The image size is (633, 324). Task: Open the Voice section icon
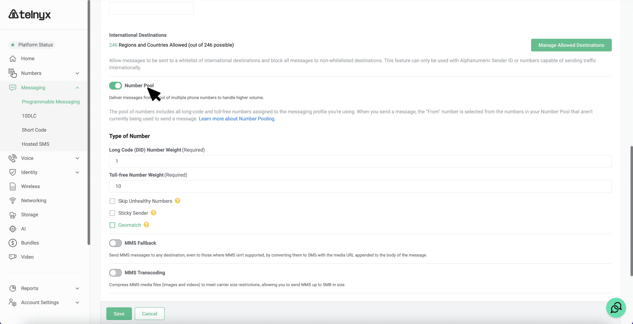tap(12, 158)
